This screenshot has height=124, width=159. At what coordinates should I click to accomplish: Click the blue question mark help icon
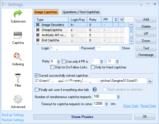coord(95,90)
